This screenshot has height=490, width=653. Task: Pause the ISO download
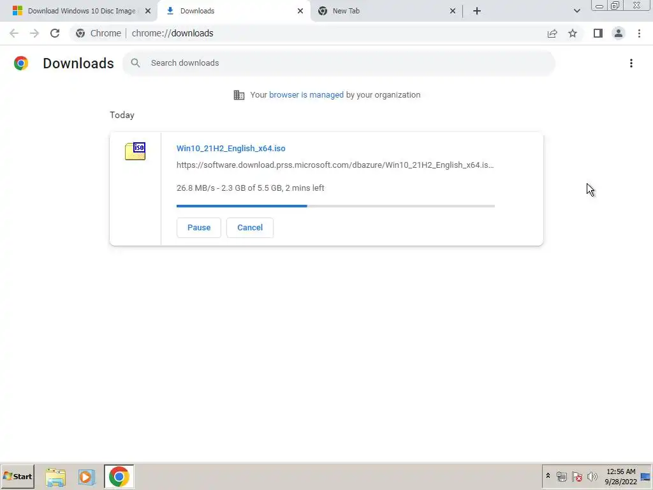pos(199,228)
